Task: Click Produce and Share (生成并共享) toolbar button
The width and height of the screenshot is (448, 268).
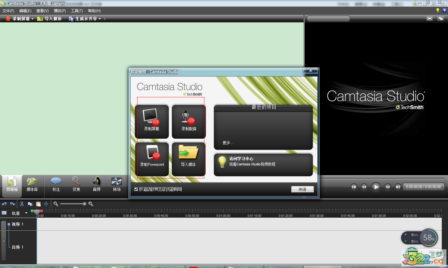Action: click(x=83, y=19)
